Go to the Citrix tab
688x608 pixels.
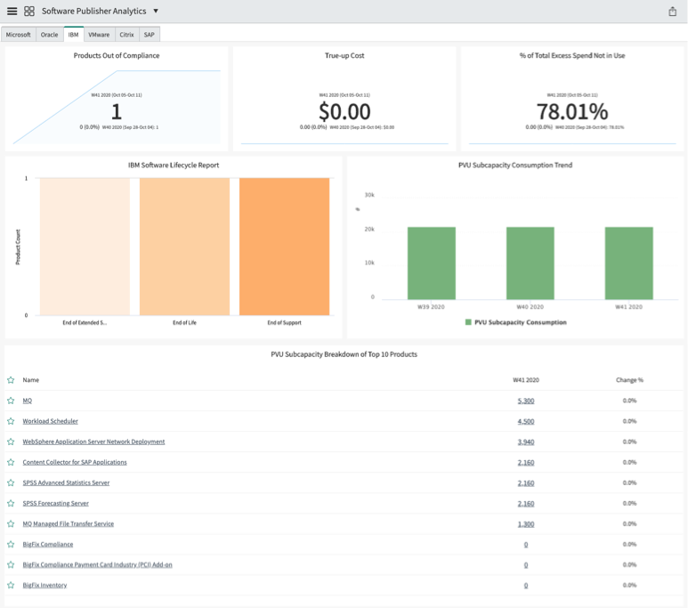126,35
